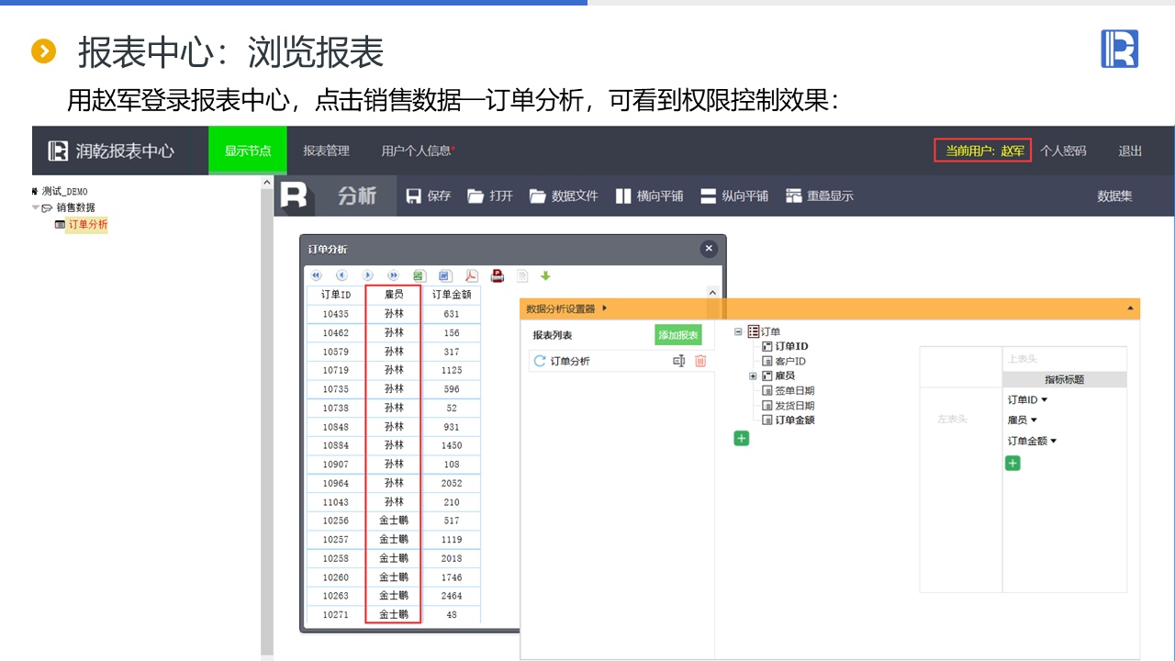The width and height of the screenshot is (1175, 661).
Task: Export the report to Word
Action: pos(445,275)
